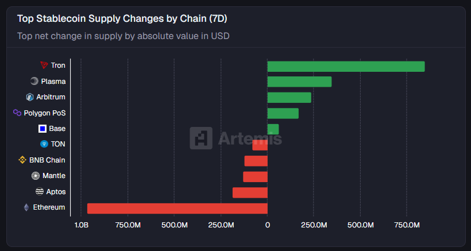Click the chart title text
Image resolution: width=471 pixels, height=251 pixels.
(x=122, y=19)
